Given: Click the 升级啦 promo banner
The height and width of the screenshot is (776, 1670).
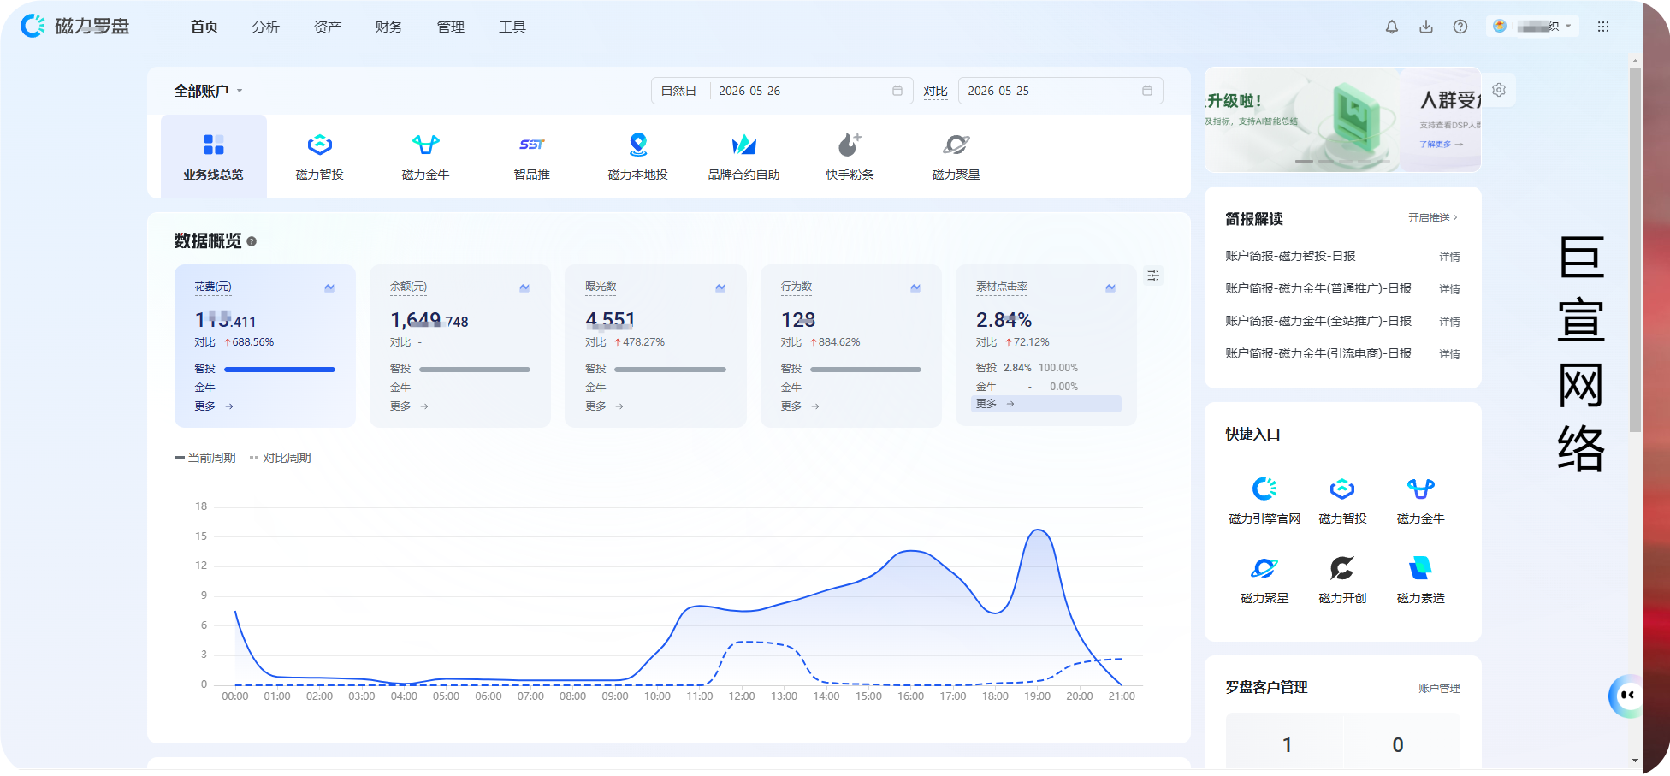Looking at the screenshot, I should coord(1301,120).
